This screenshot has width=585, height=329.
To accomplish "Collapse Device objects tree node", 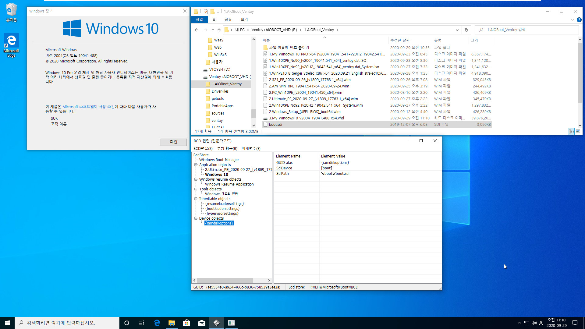I will (x=196, y=218).
